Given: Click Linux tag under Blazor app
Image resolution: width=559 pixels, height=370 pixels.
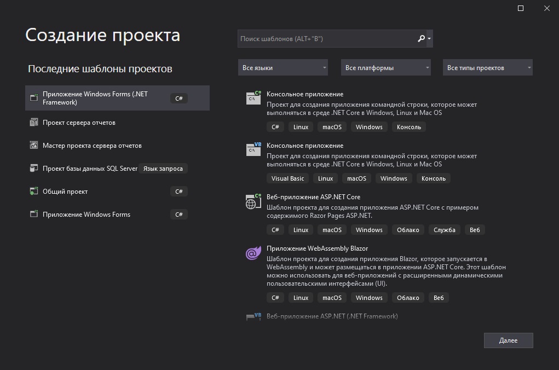Looking at the screenshot, I should pyautogui.click(x=301, y=298).
